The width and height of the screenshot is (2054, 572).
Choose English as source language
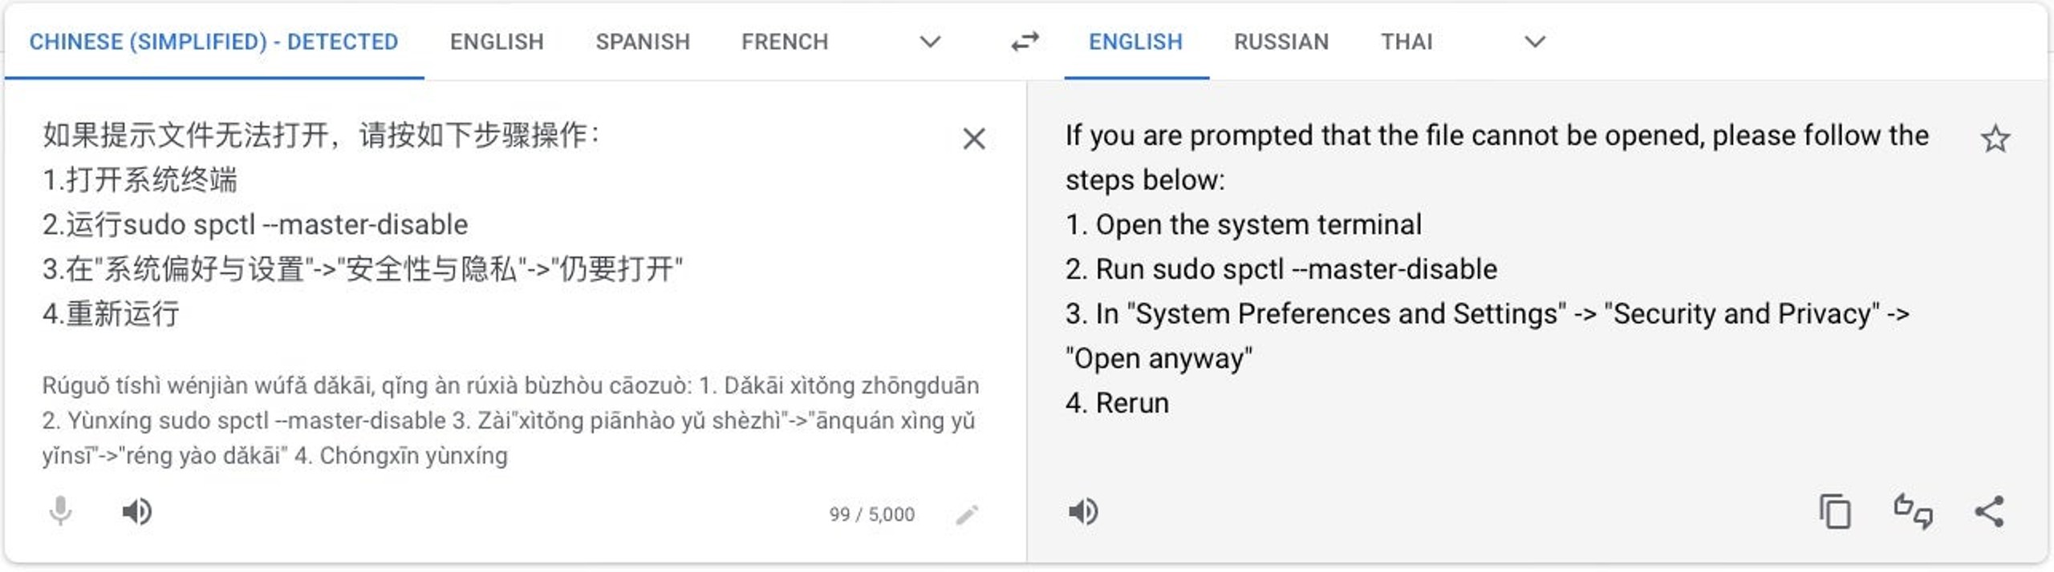pyautogui.click(x=497, y=42)
